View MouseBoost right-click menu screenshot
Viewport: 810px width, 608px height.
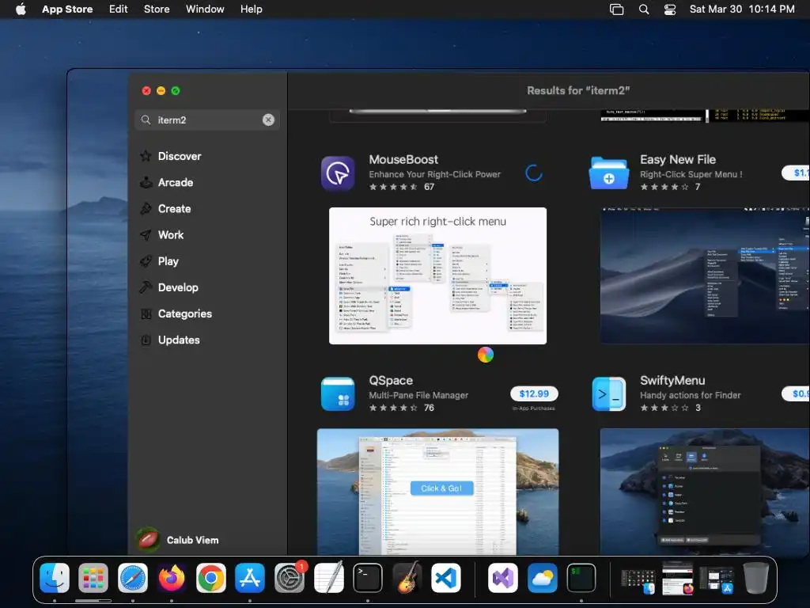(437, 276)
